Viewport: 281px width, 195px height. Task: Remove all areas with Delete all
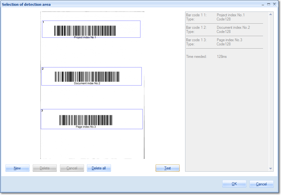click(x=99, y=168)
